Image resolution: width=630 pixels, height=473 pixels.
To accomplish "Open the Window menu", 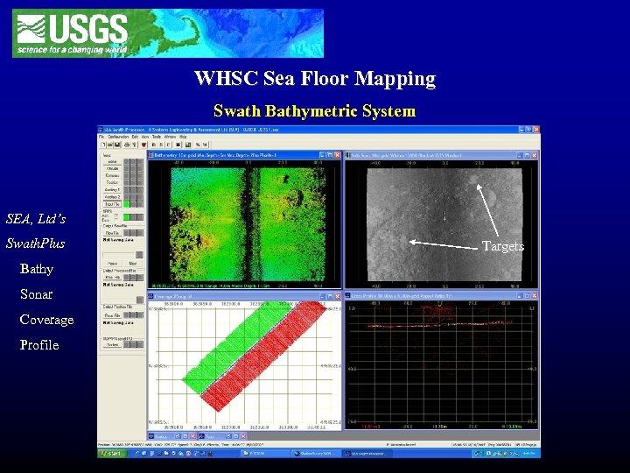I will (x=170, y=137).
